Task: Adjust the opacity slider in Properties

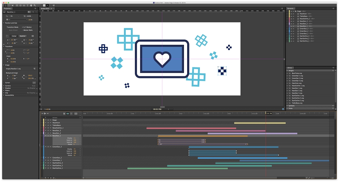Action: point(19,20)
